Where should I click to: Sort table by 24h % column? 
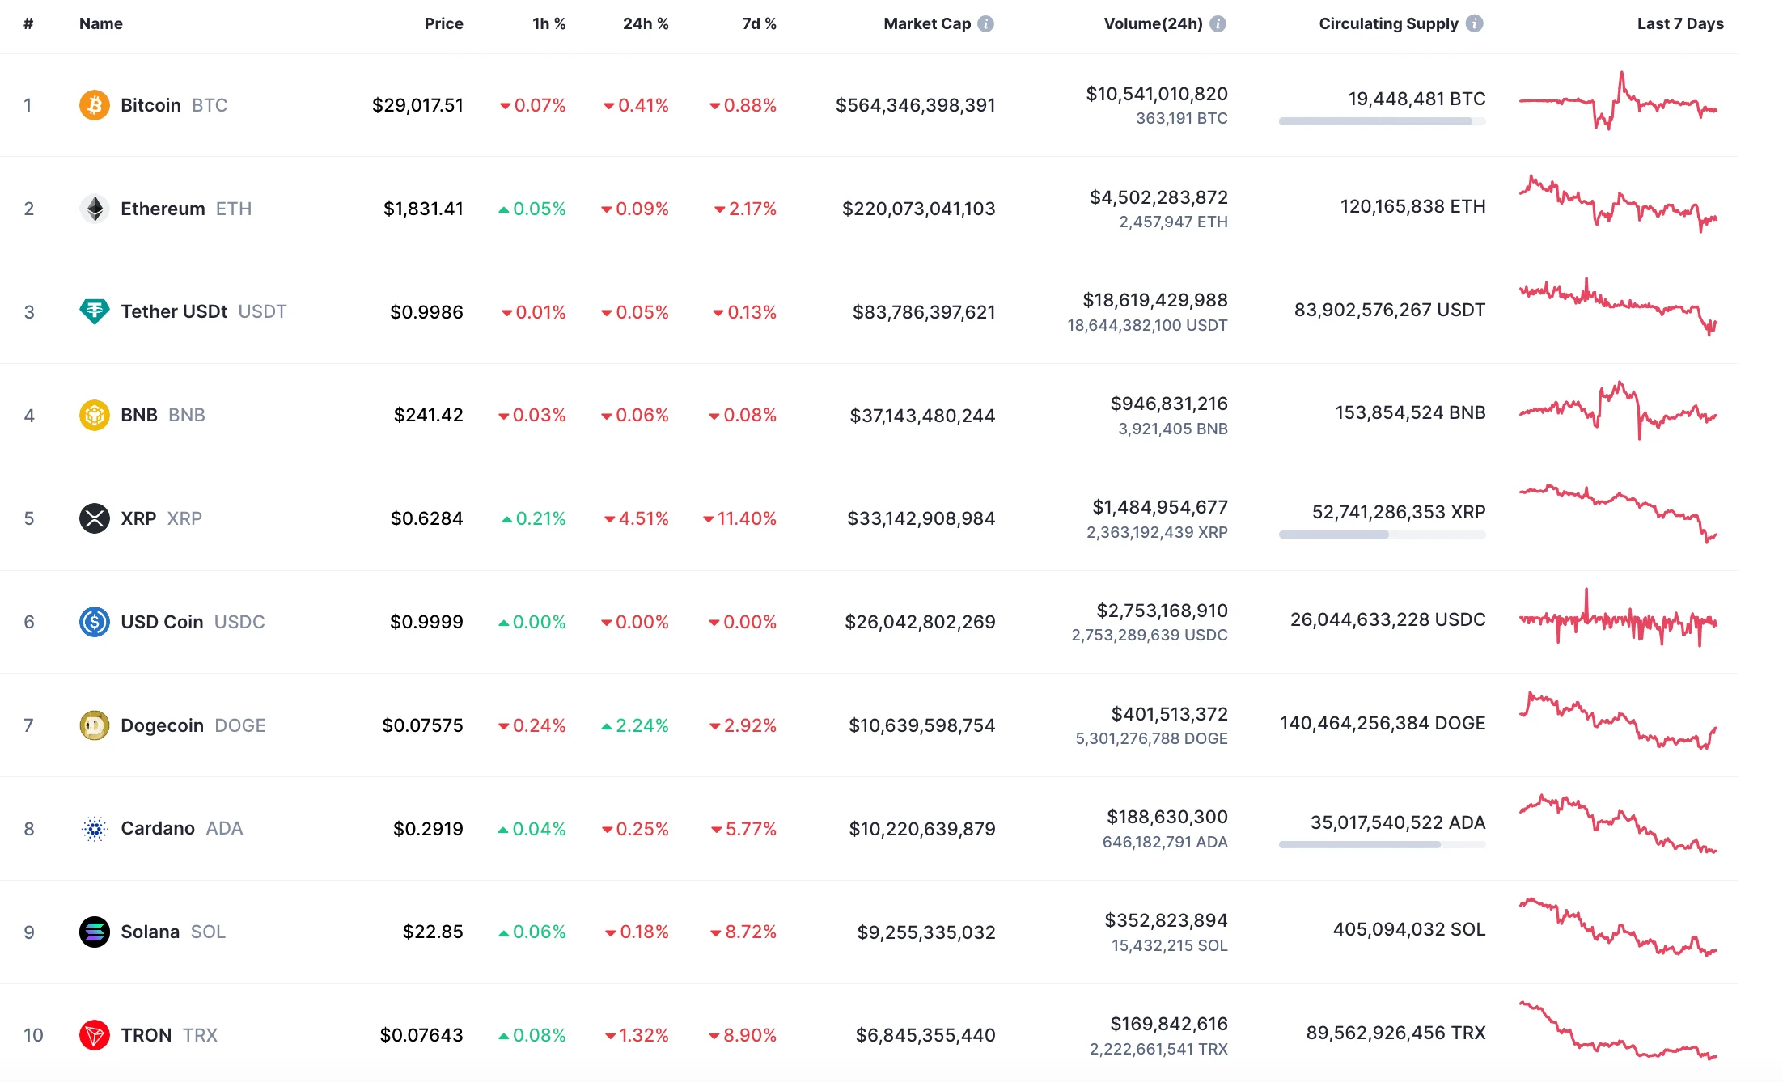click(645, 23)
